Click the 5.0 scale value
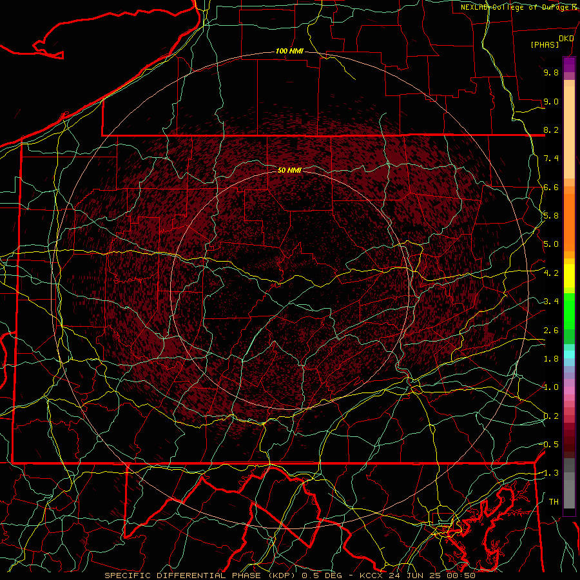The height and width of the screenshot is (580, 580). 551,244
